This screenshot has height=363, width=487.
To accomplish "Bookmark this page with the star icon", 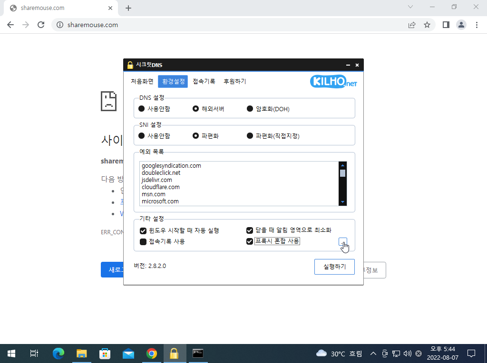I will pyautogui.click(x=427, y=25).
